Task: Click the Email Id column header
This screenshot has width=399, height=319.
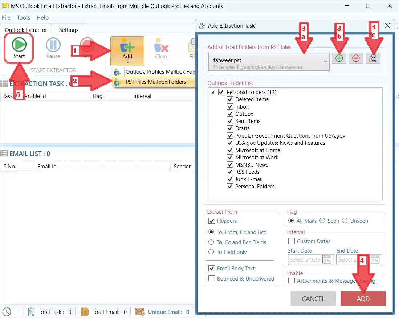Action: (x=102, y=167)
